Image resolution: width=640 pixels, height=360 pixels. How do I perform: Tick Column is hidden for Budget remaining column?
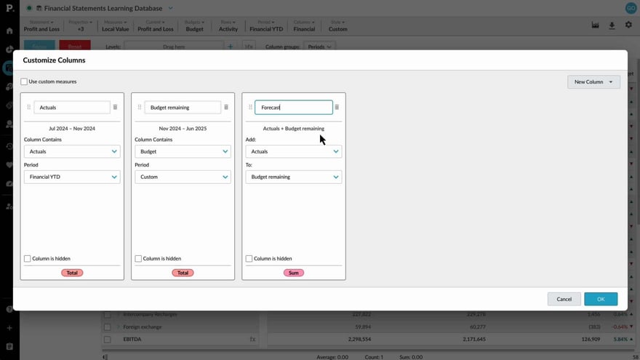tap(138, 258)
